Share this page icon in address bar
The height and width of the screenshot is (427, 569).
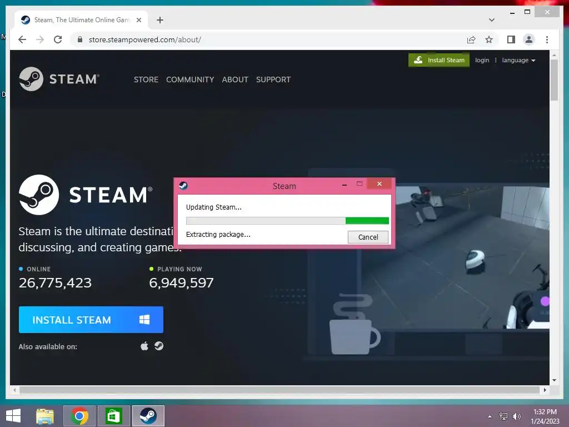(471, 39)
